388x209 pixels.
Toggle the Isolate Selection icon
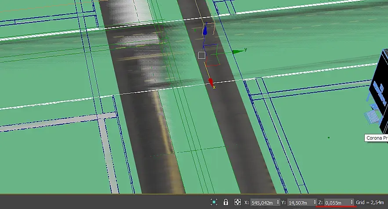click(214, 202)
